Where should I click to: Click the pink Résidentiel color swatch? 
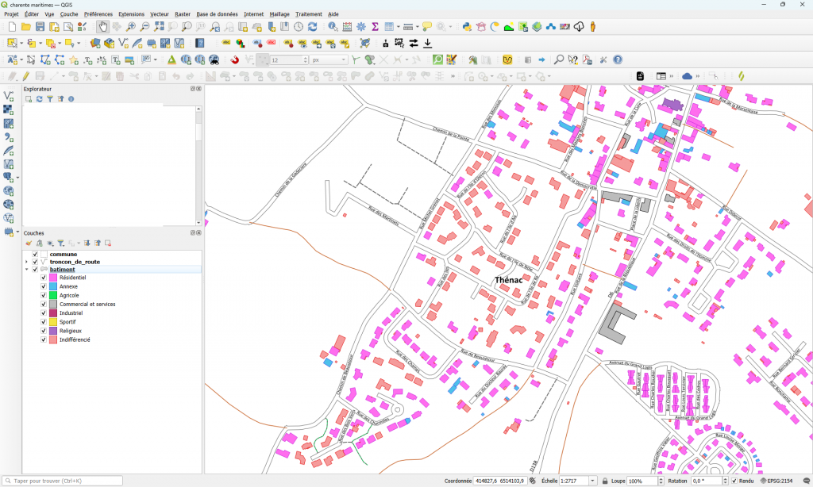tap(53, 278)
